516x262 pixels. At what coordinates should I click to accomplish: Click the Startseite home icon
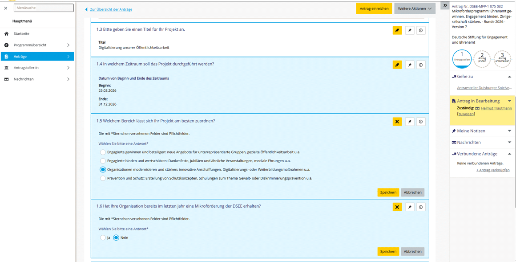coord(7,34)
